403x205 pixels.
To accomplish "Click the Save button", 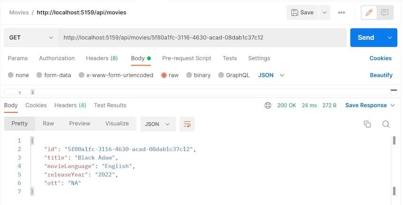I will click(302, 12).
